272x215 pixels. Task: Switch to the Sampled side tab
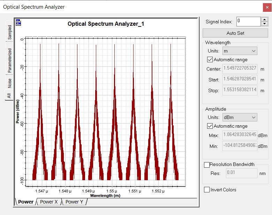pos(9,32)
